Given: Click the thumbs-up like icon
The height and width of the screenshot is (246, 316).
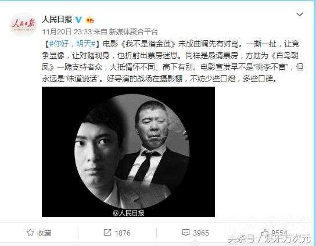Looking at the screenshot, I should [x=265, y=233].
